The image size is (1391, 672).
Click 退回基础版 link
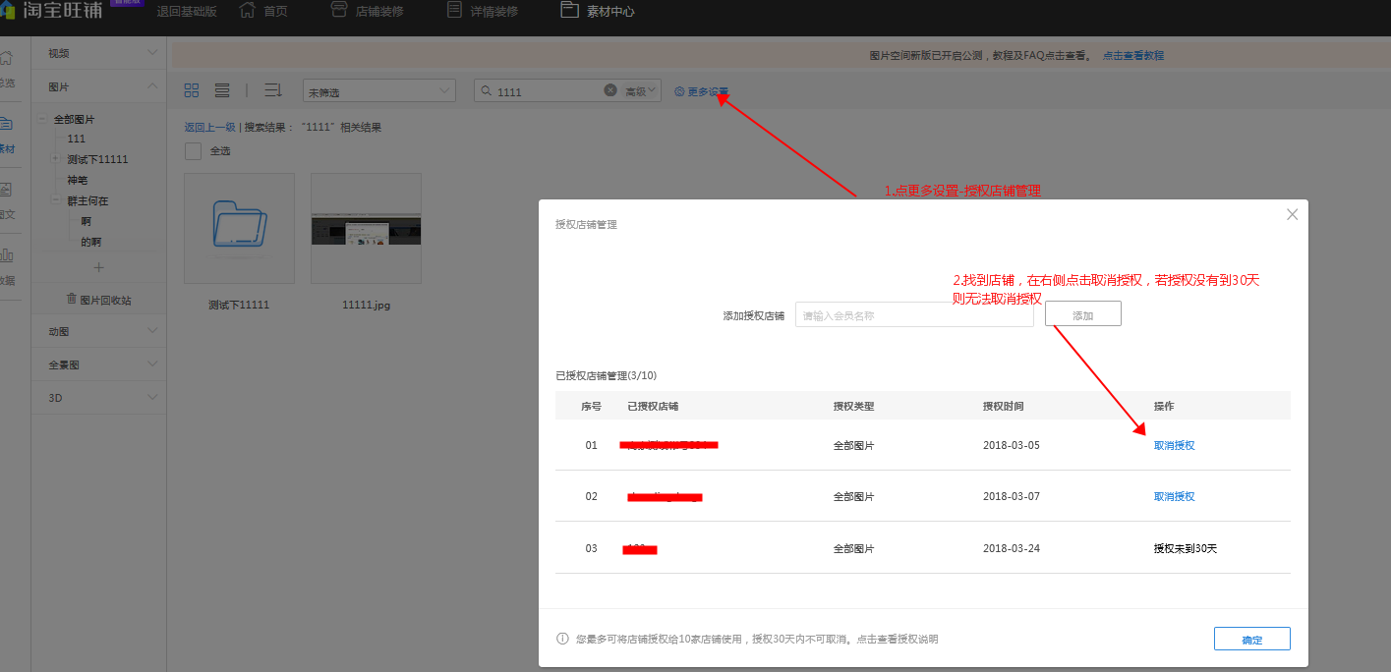click(x=187, y=12)
